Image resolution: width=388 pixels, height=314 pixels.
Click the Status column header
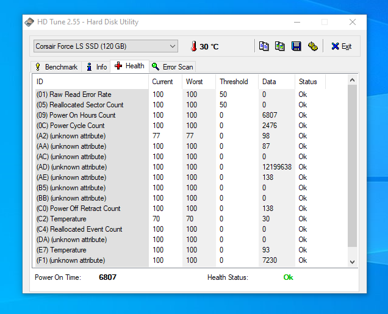(x=311, y=82)
